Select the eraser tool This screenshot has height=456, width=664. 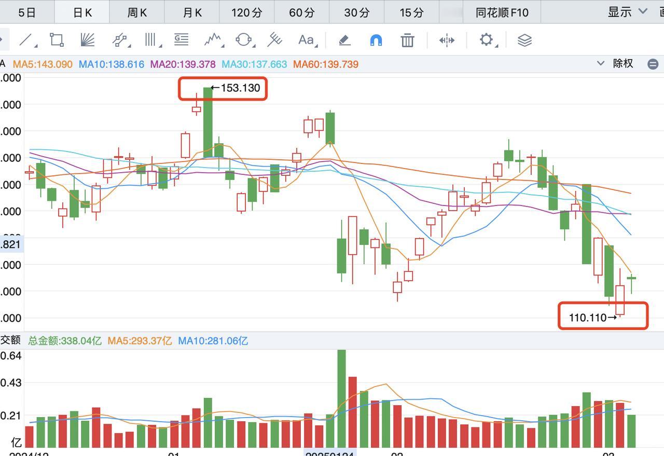click(x=344, y=40)
